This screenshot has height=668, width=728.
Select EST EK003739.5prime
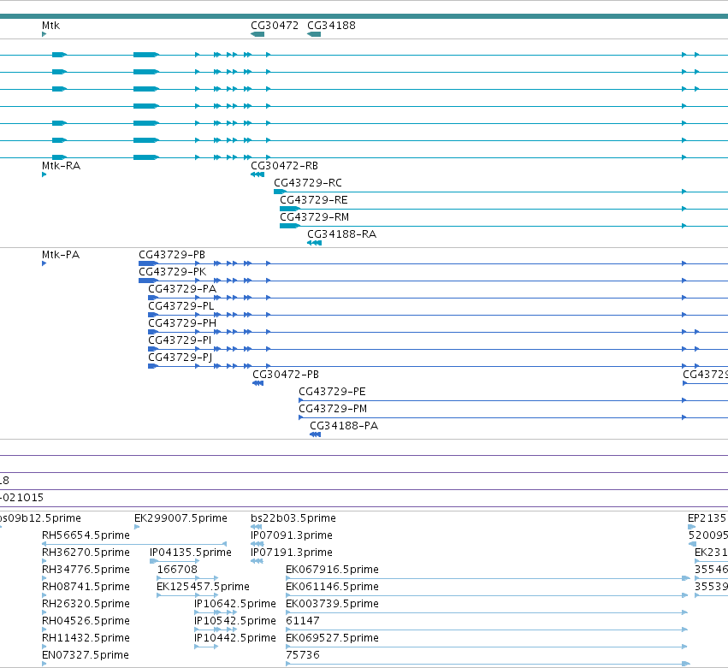click(x=332, y=605)
